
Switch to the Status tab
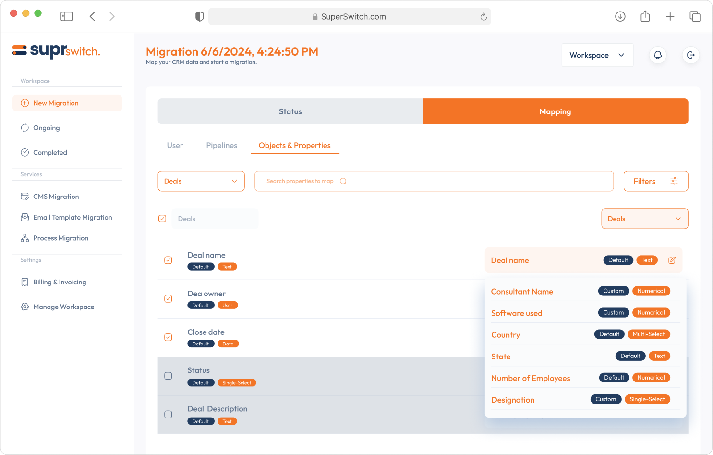pos(290,111)
